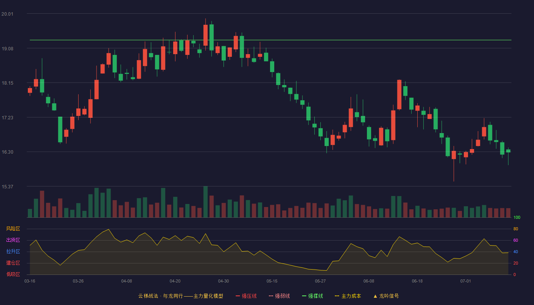Click the 03-16 date label
Screen dimensions: 534x305
click(x=30, y=281)
